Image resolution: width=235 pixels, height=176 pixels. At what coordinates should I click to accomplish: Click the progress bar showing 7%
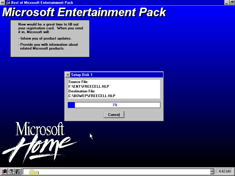(114, 105)
